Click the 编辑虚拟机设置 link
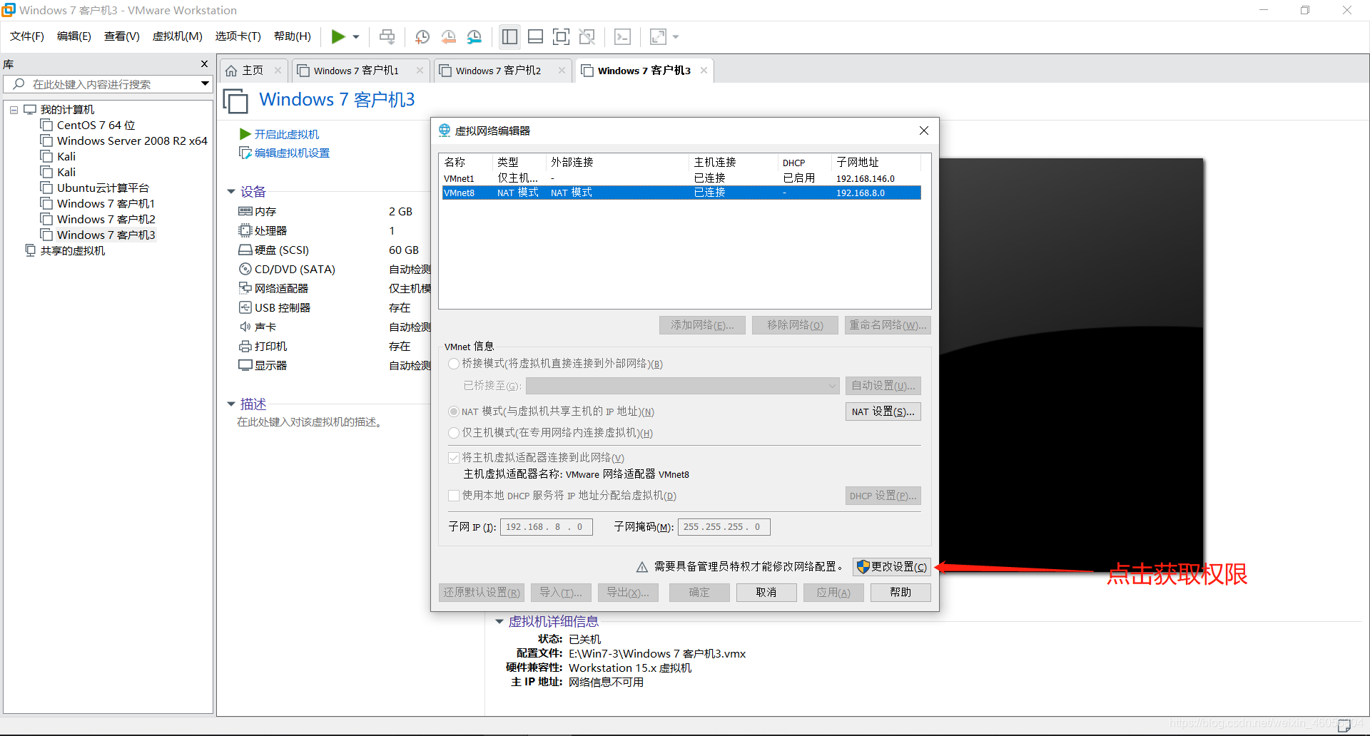 pos(292,153)
